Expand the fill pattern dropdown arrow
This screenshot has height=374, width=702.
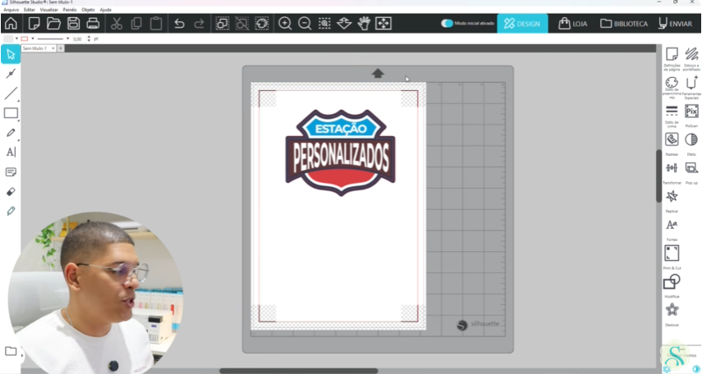pyautogui.click(x=16, y=39)
